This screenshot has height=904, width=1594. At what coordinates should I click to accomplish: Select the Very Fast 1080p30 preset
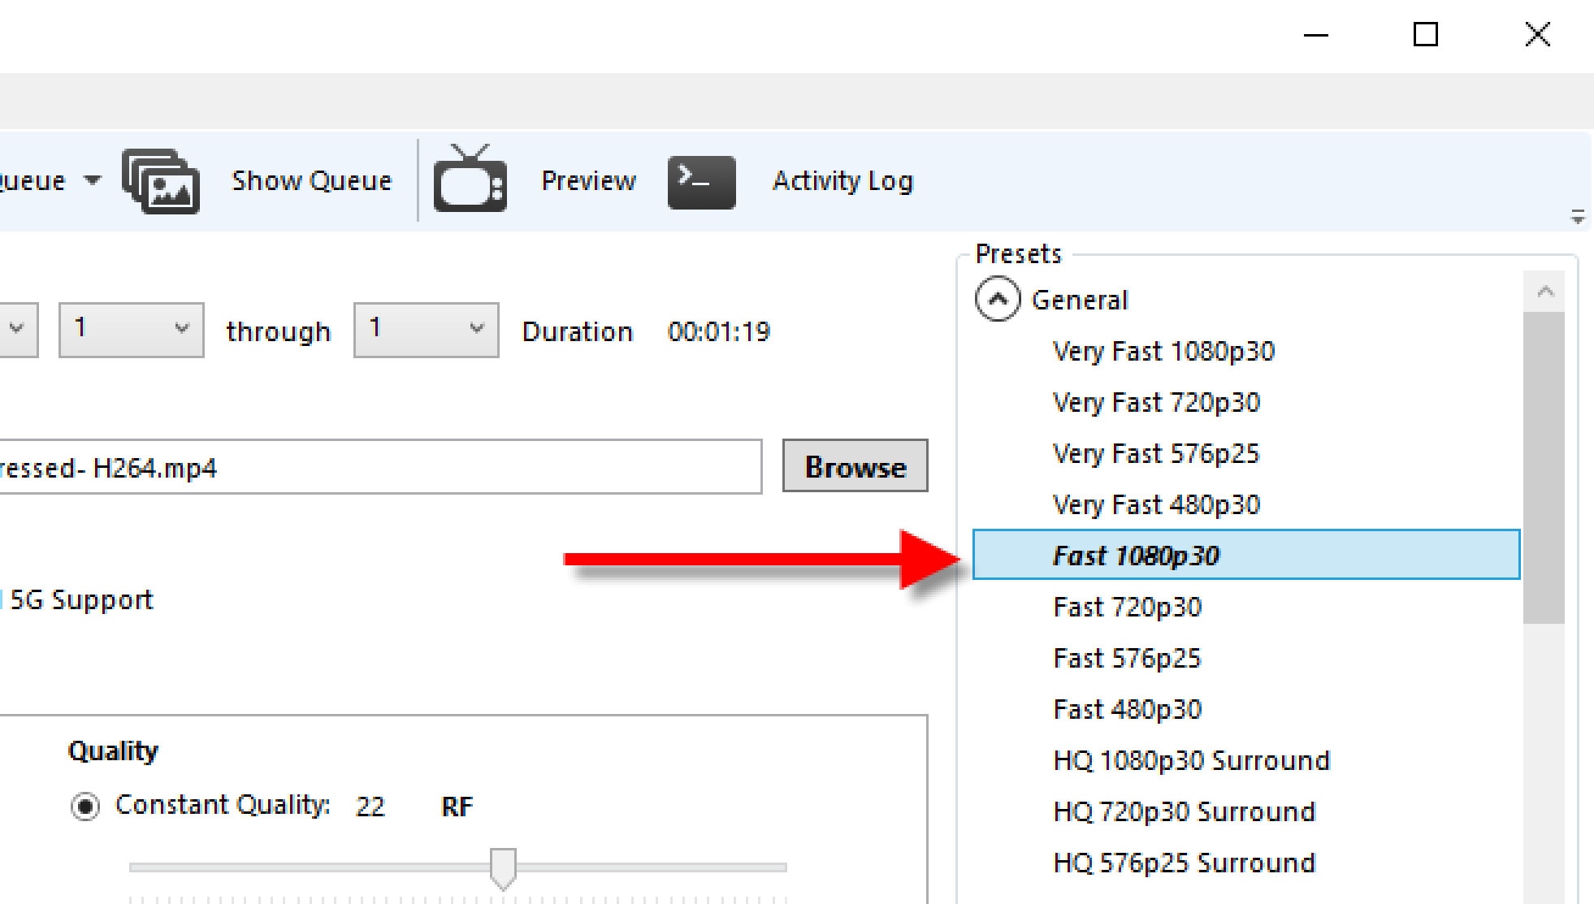coord(1163,351)
